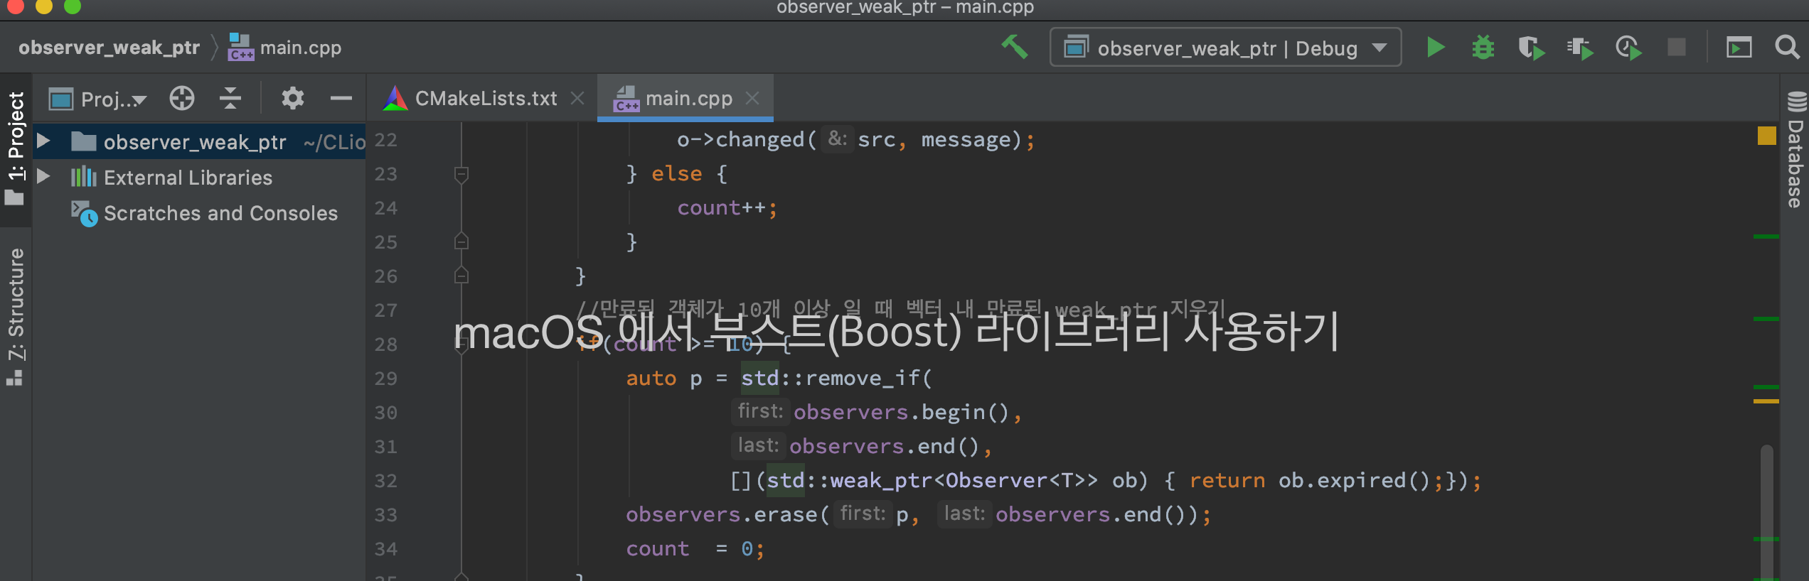Click line number 29 in gutter

(385, 379)
